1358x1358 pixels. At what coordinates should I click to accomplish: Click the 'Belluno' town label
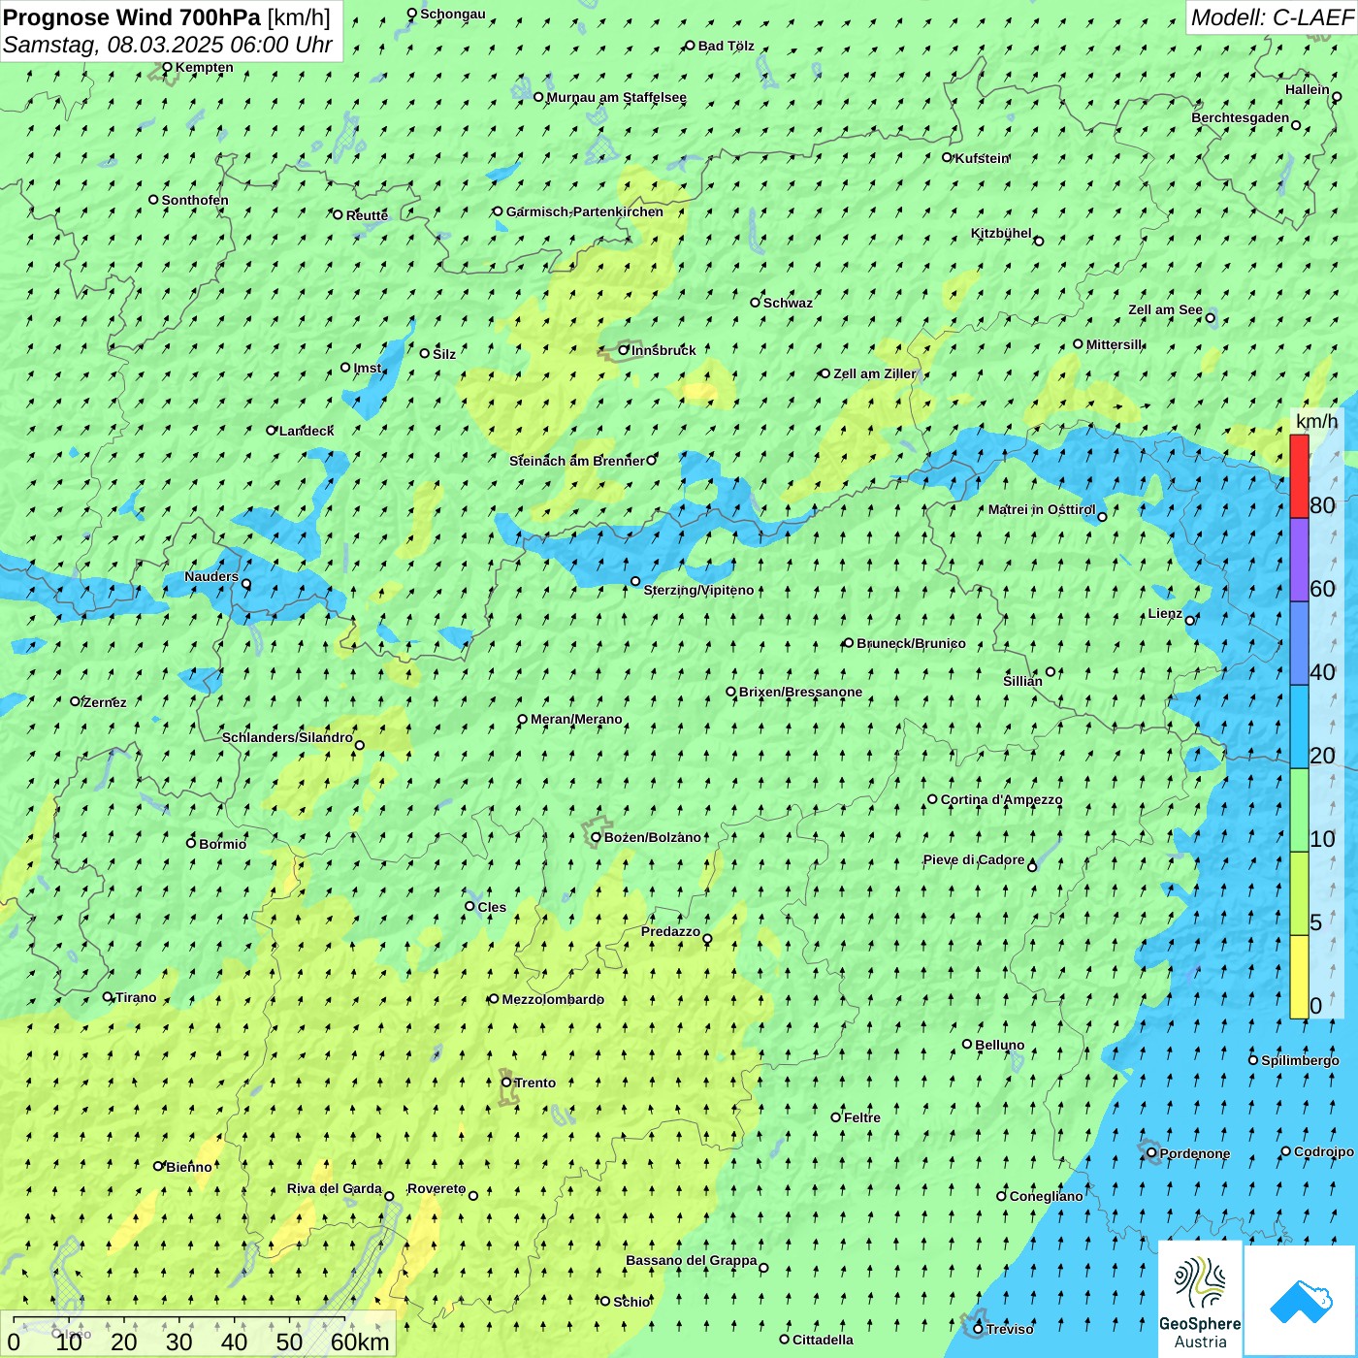pyautogui.click(x=999, y=1045)
